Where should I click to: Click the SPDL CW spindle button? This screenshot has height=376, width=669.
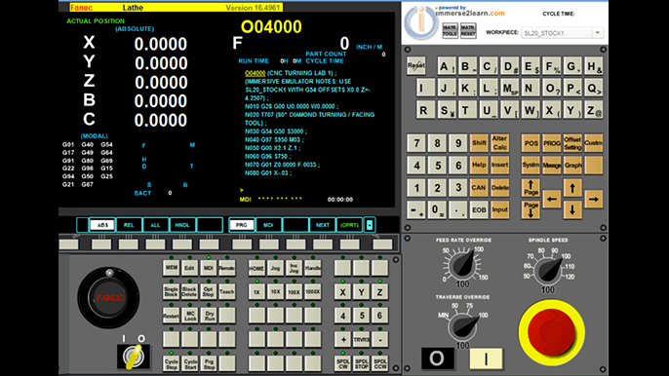click(x=343, y=363)
